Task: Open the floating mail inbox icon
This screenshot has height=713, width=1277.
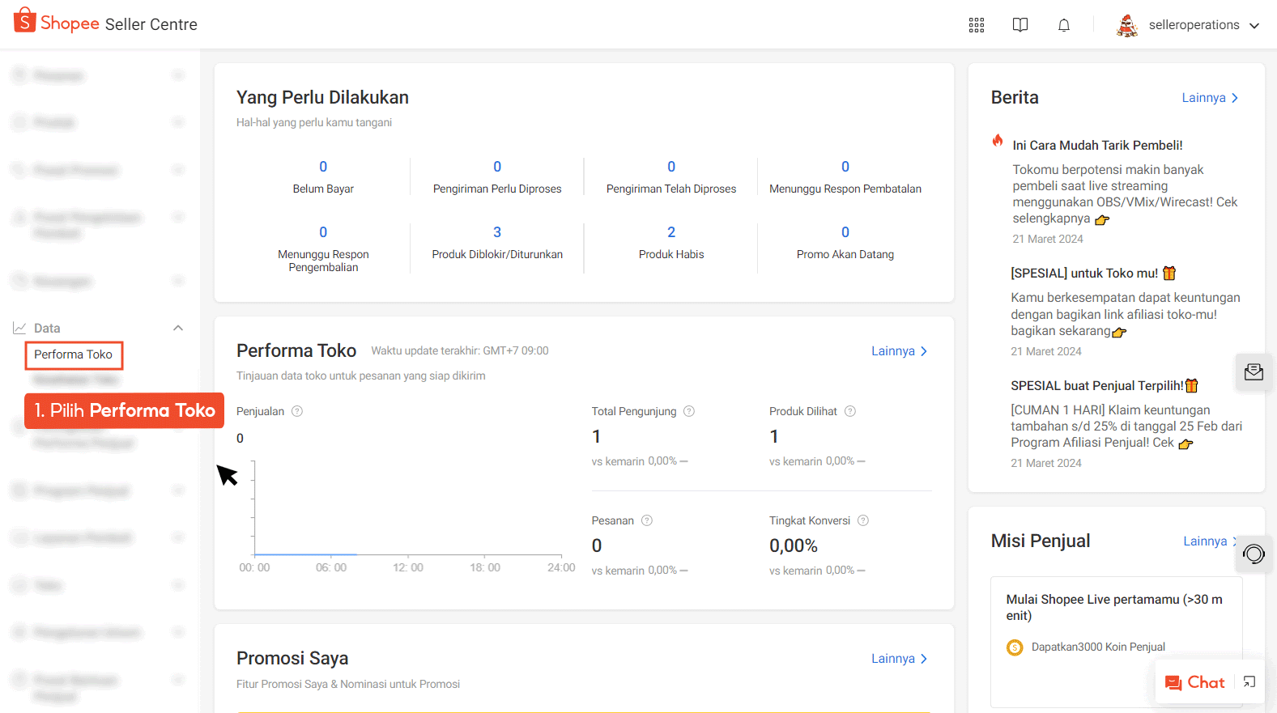Action: click(1254, 372)
